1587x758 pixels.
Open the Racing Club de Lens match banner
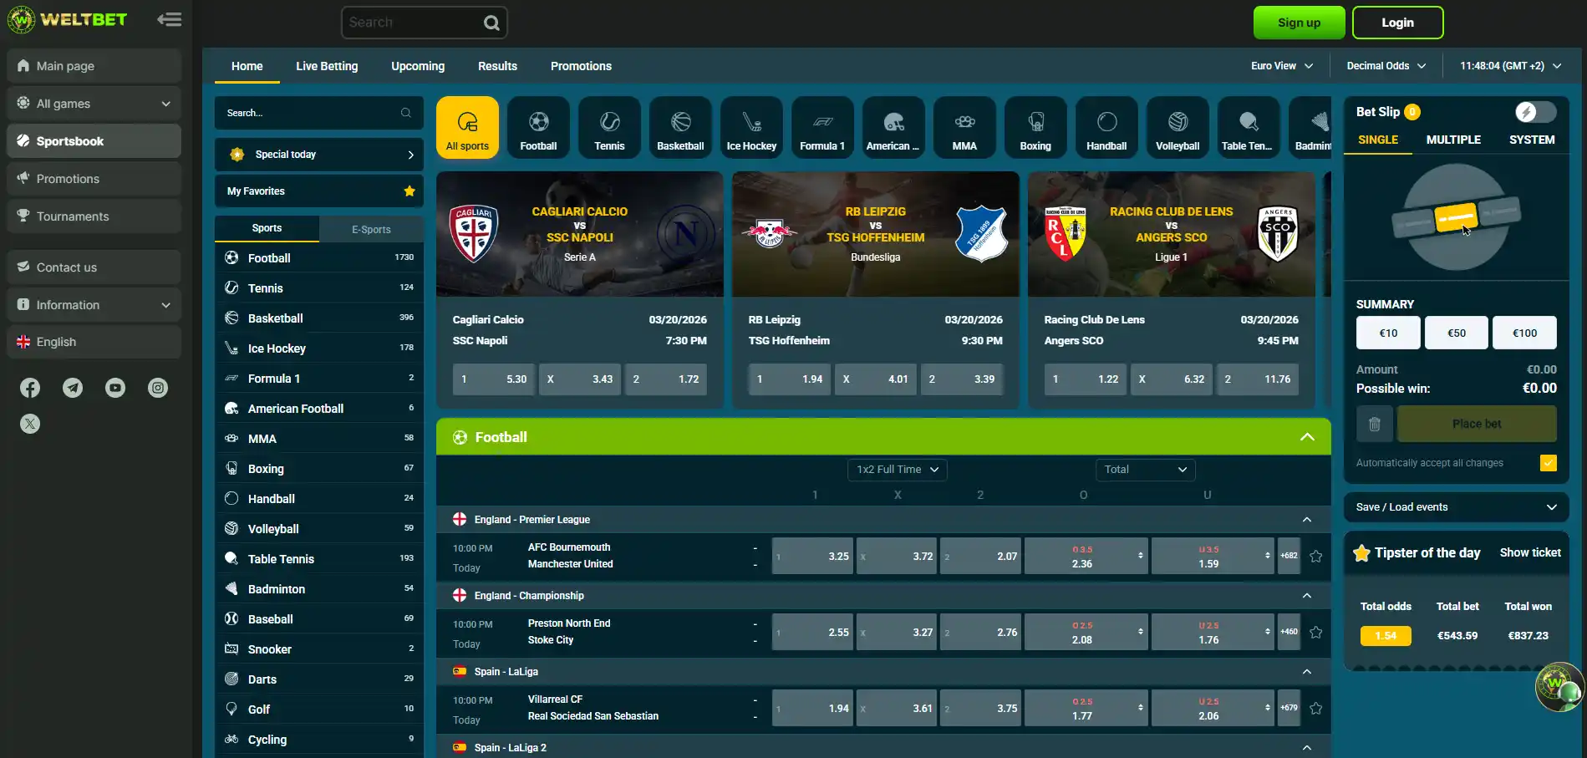coord(1171,234)
